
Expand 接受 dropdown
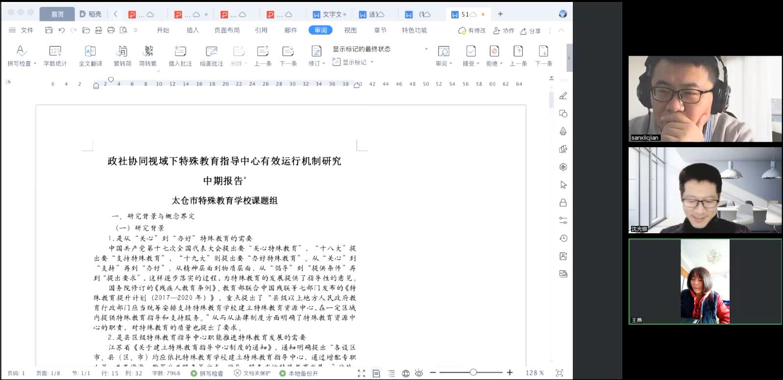coord(478,64)
